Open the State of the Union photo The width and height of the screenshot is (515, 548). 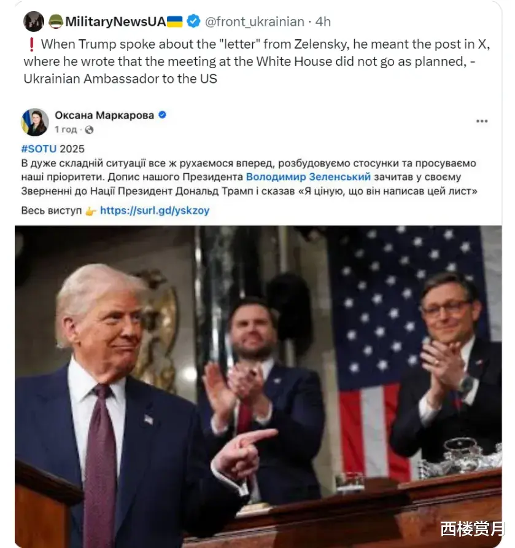tap(258, 386)
